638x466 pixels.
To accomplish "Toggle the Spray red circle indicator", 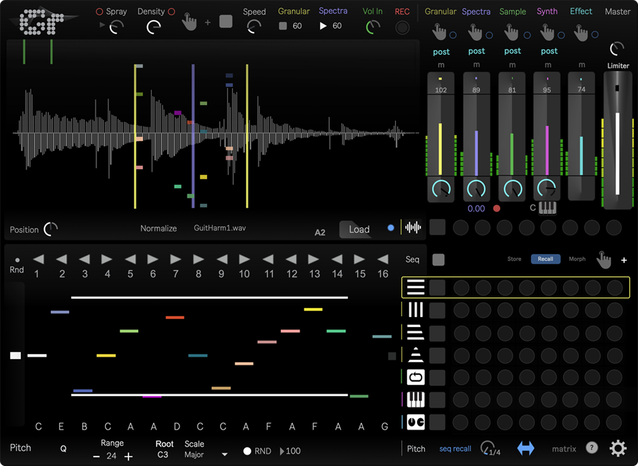I will [99, 12].
